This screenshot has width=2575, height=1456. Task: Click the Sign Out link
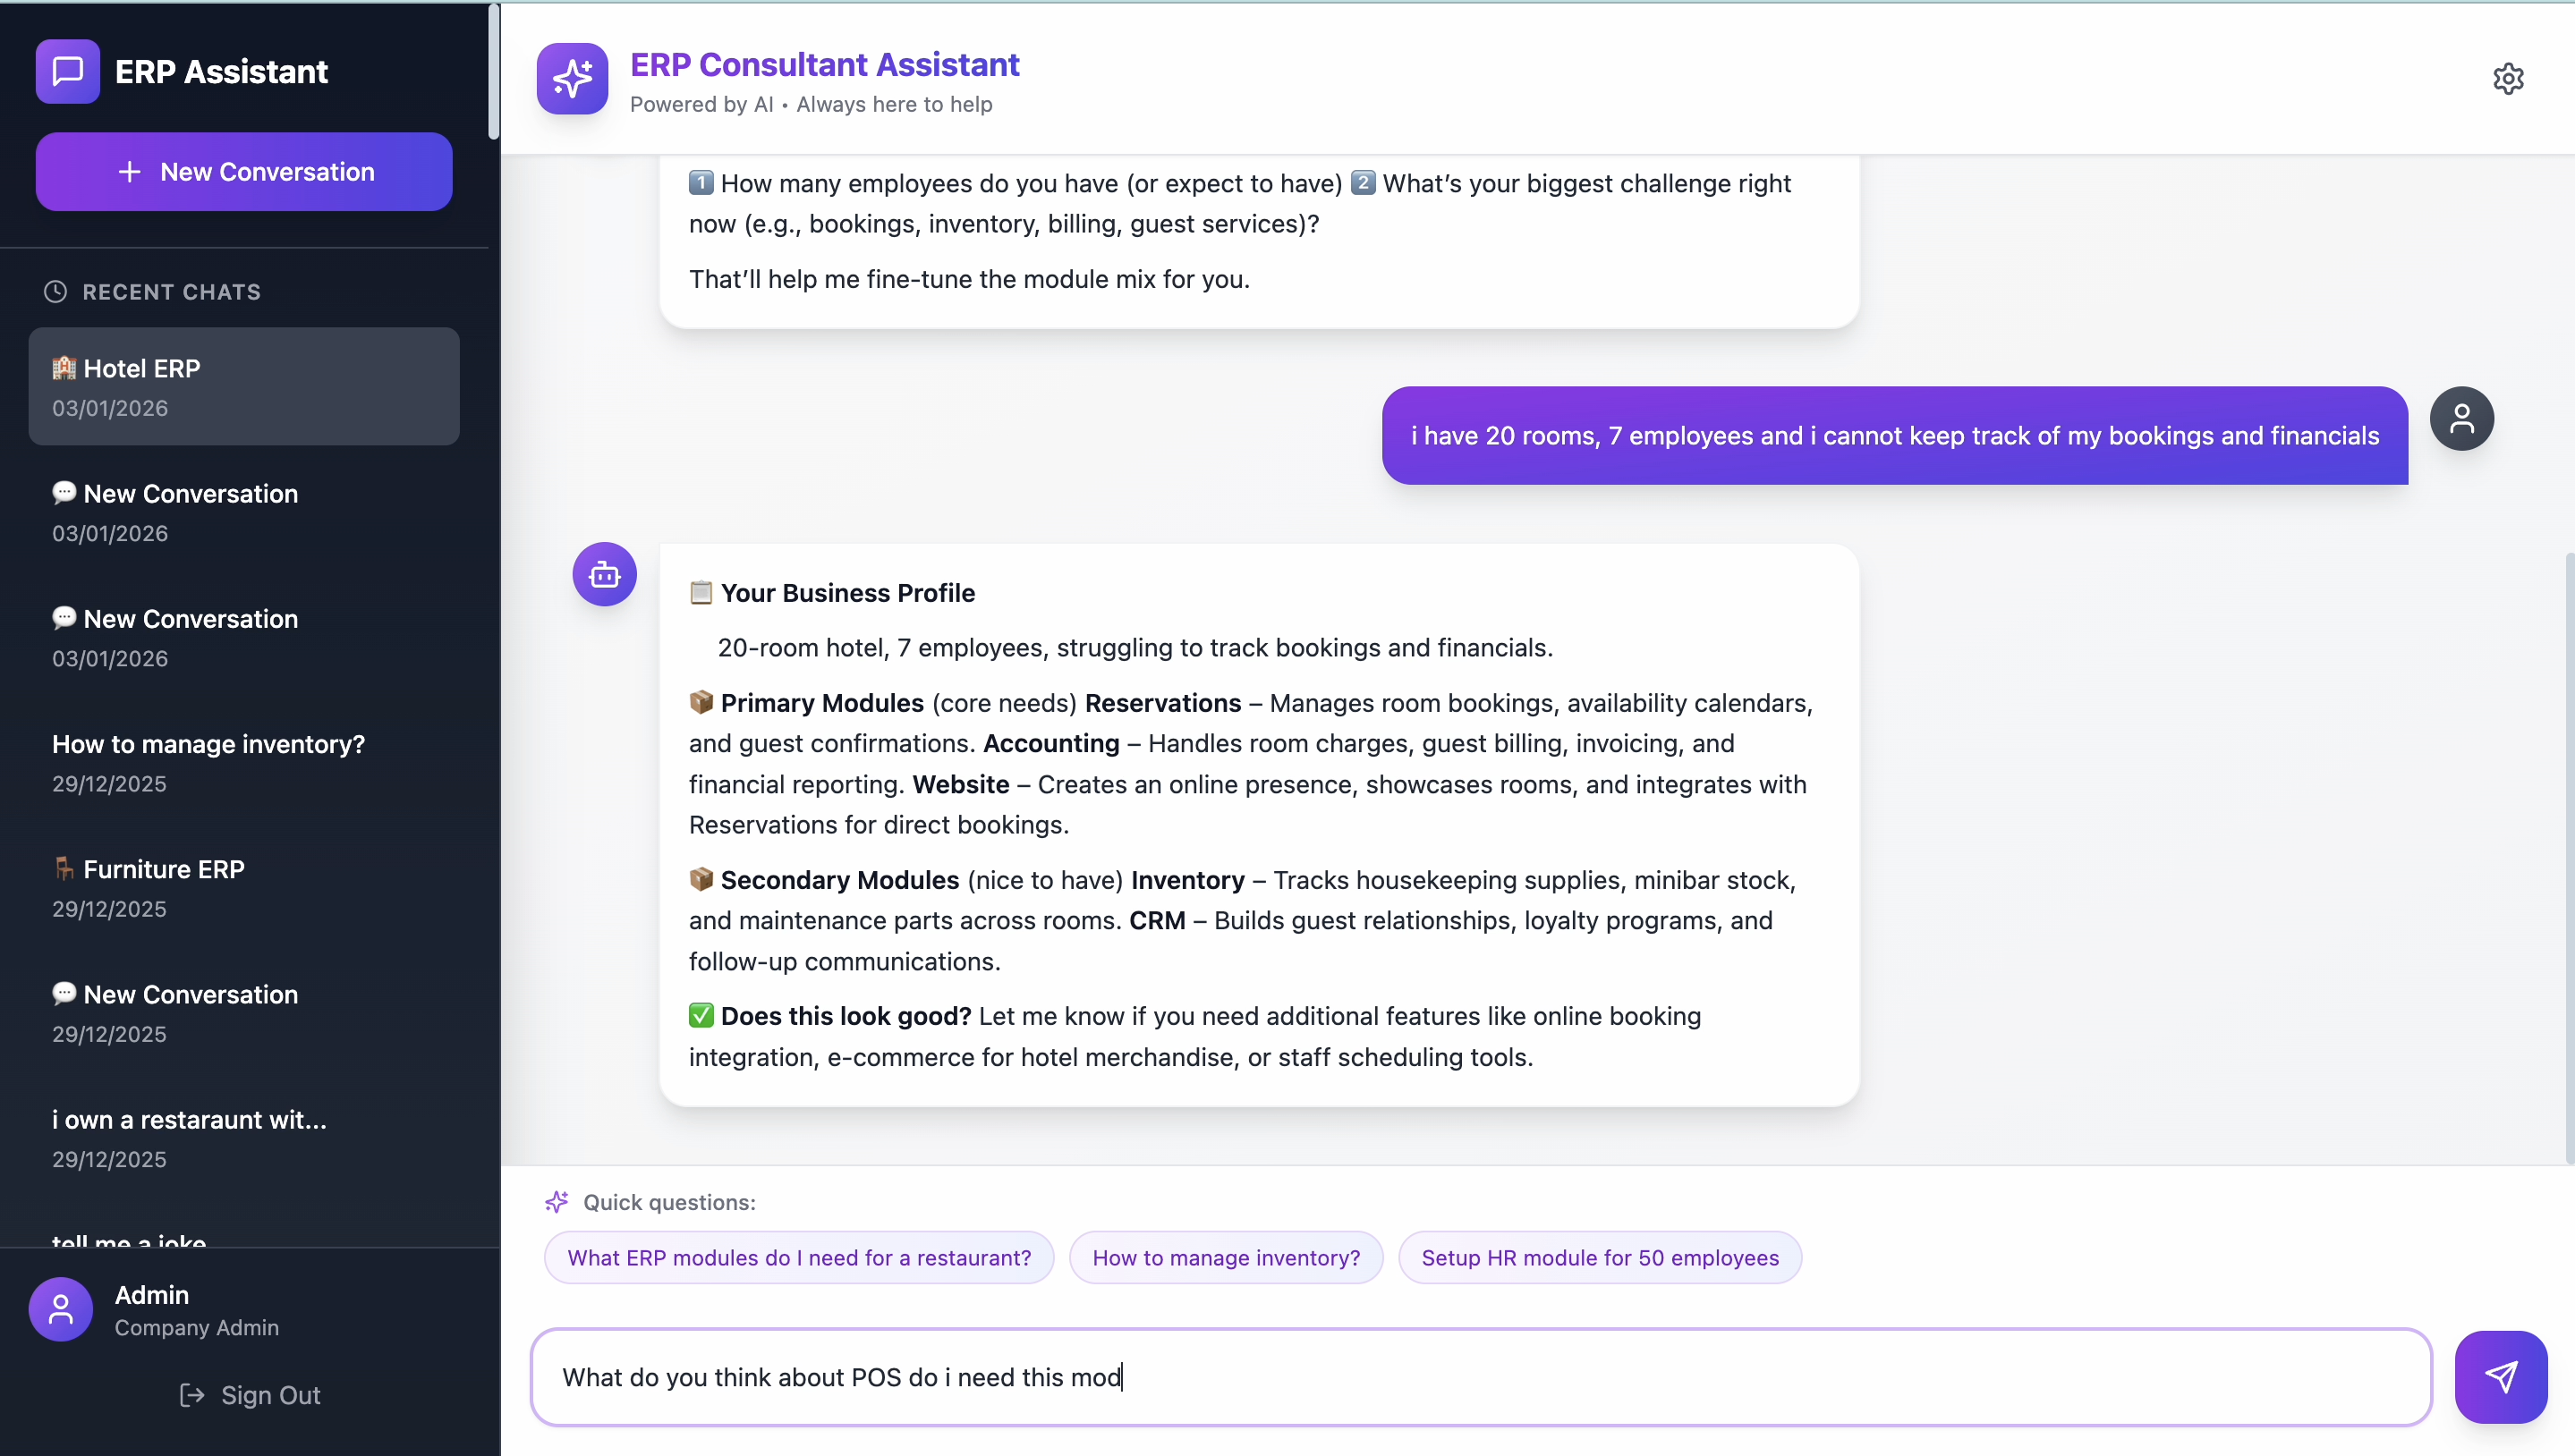(270, 1395)
